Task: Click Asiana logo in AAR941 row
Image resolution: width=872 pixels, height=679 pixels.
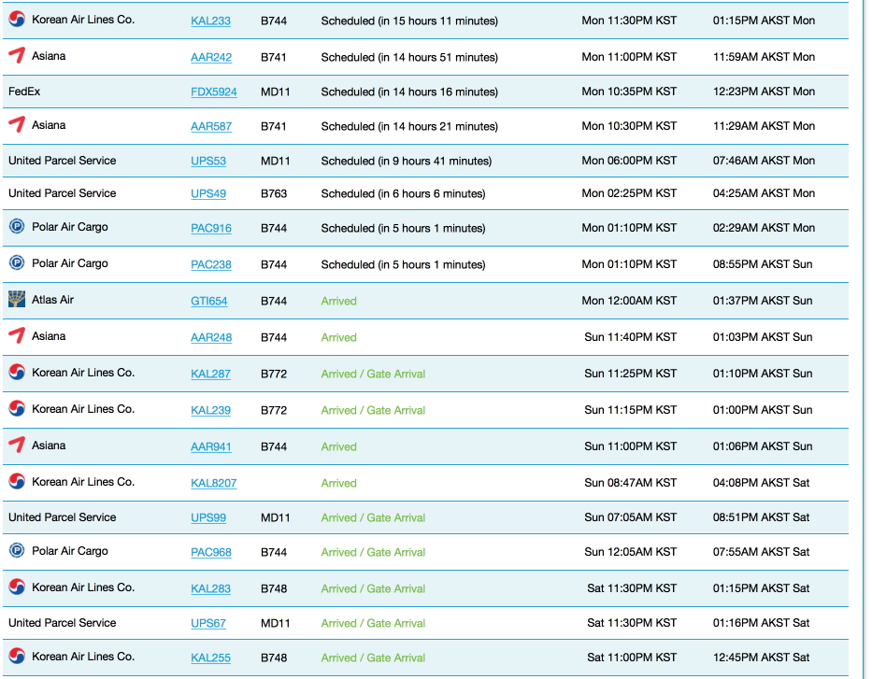Action: point(17,445)
